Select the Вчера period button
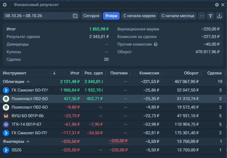This screenshot has width=227, height=158. click(x=111, y=16)
